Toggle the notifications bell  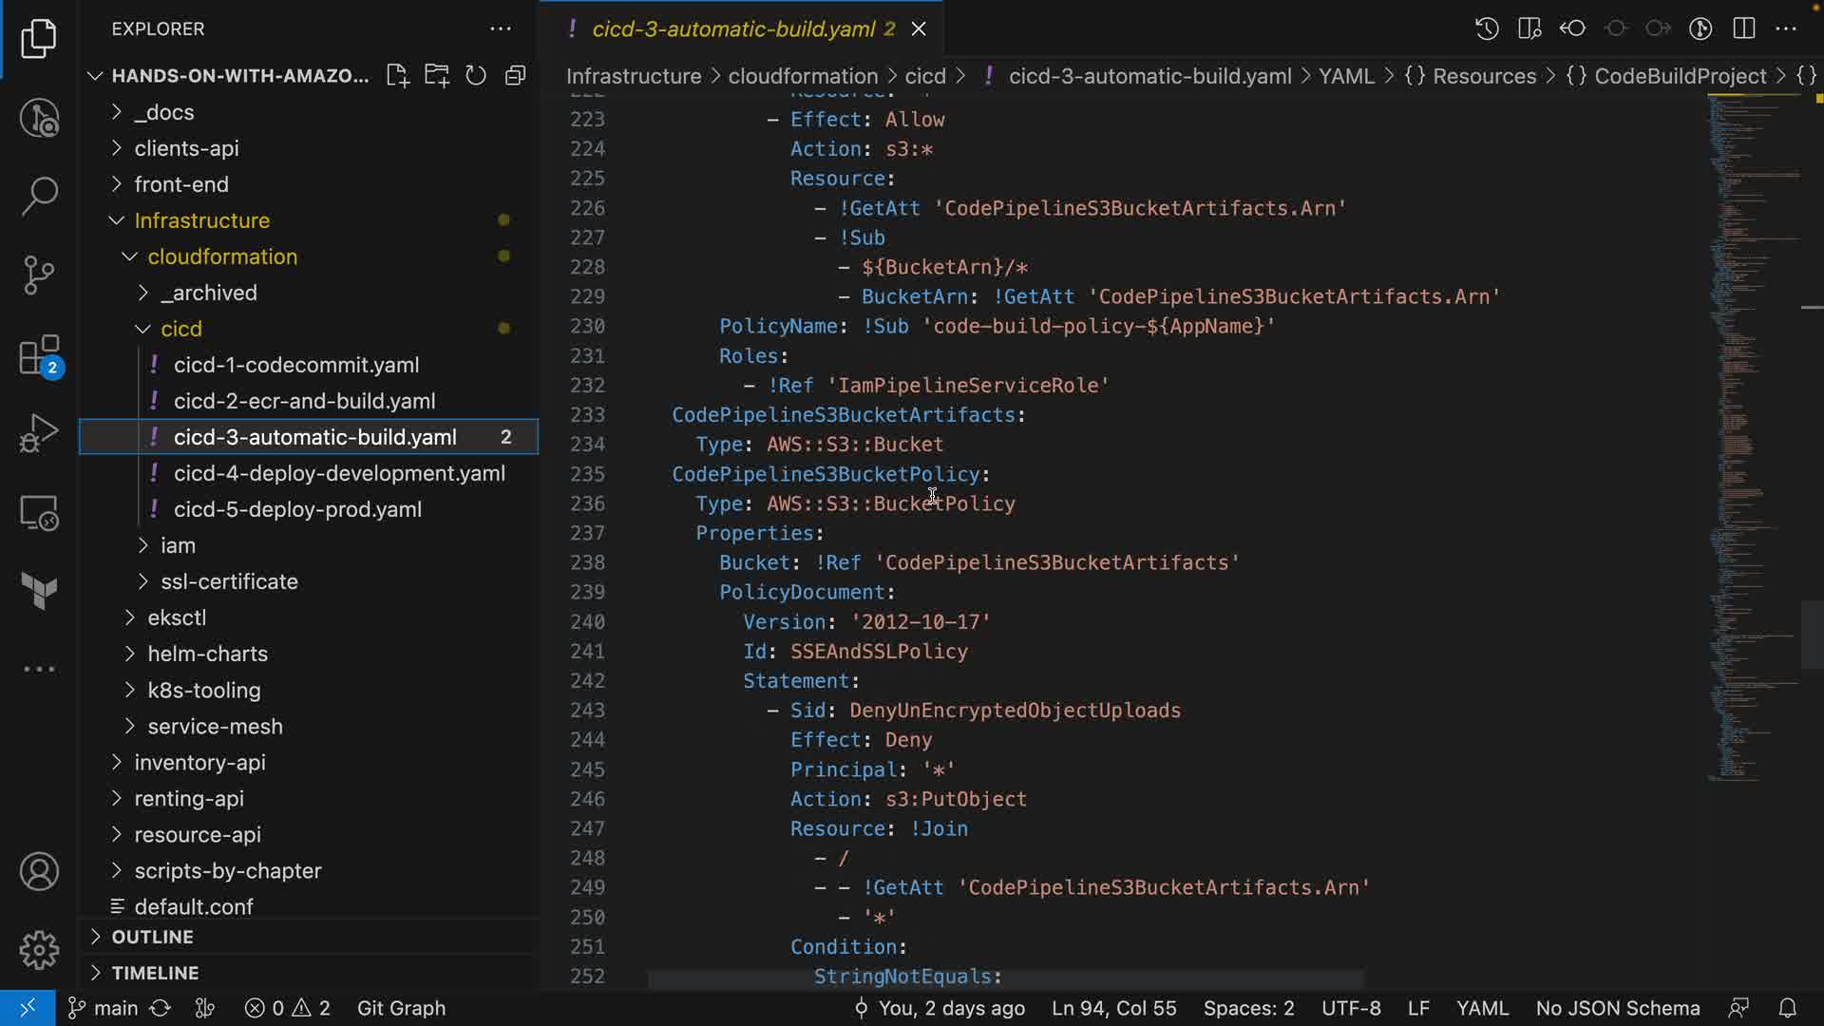[1787, 1008]
